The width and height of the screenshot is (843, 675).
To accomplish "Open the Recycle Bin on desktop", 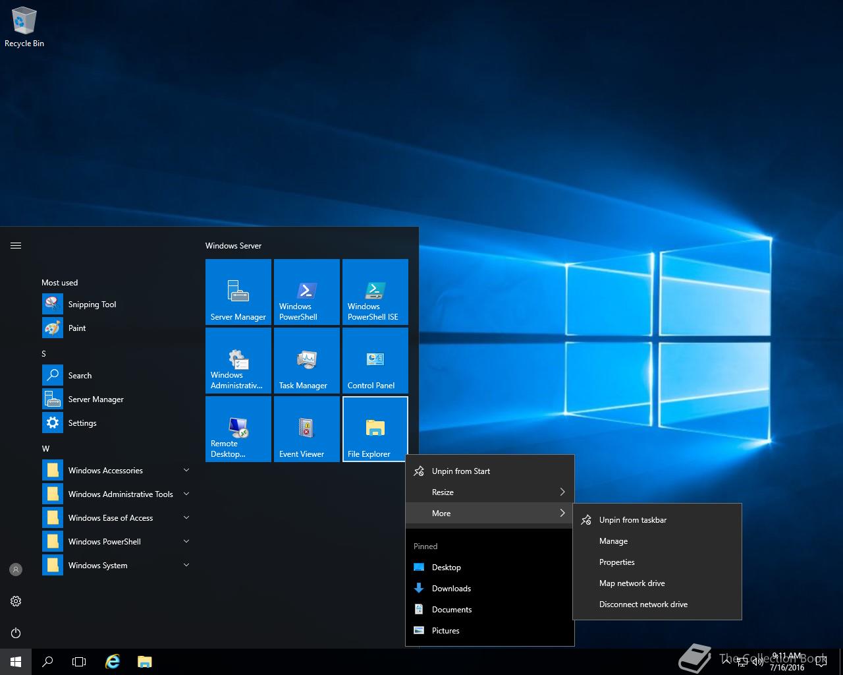I will pos(24,28).
